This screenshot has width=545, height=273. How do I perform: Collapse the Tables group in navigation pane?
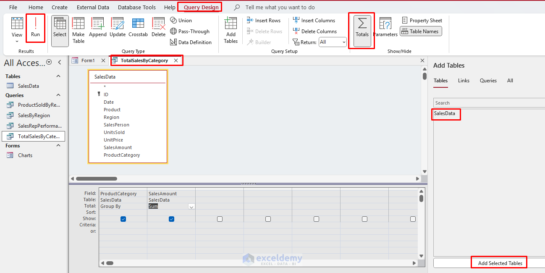58,76
